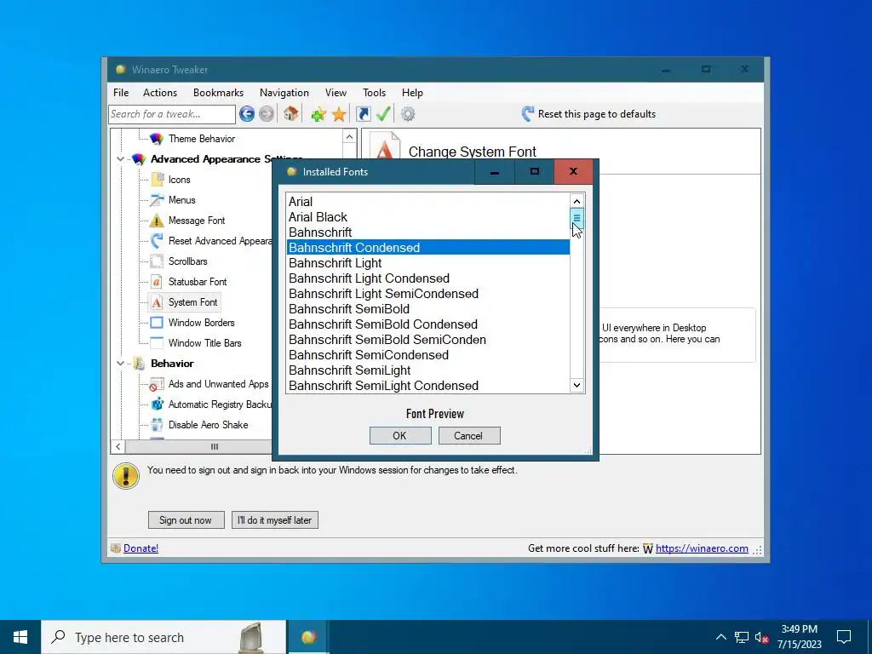Click the green checkmark toolbar icon
Image resolution: width=872 pixels, height=654 pixels.
point(383,114)
